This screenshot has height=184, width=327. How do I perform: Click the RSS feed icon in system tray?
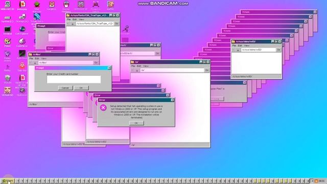[316, 181]
